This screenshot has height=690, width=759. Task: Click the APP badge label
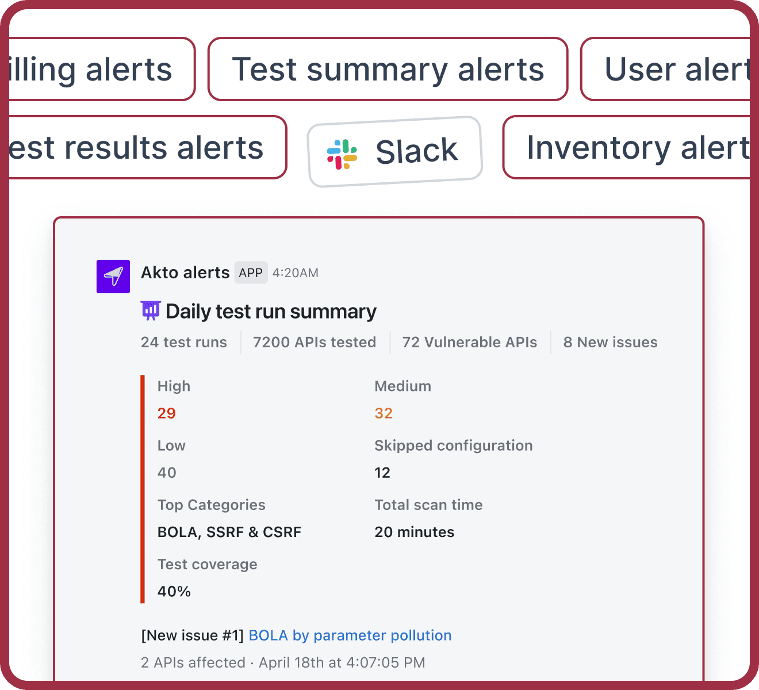251,273
